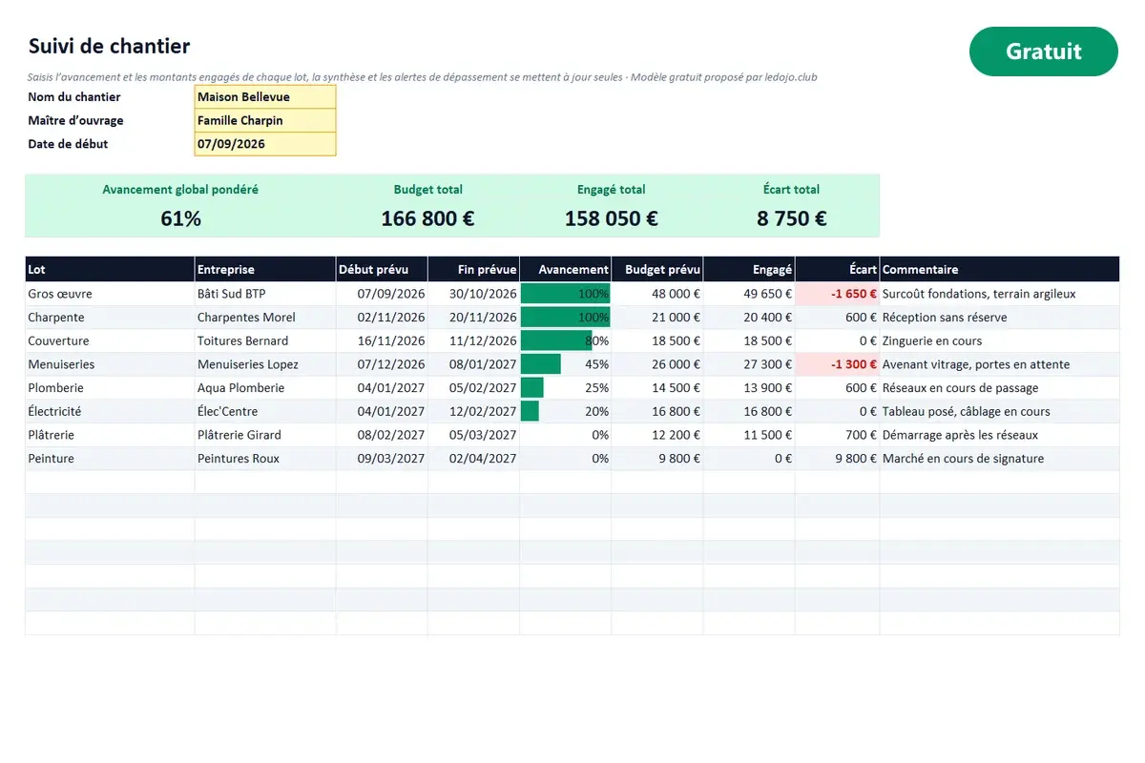Click the Écart column header
Image resolution: width=1145 pixels, height=763 pixels.
(x=837, y=270)
